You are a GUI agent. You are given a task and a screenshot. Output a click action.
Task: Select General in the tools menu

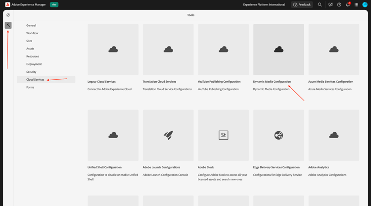[x=46, y=25]
